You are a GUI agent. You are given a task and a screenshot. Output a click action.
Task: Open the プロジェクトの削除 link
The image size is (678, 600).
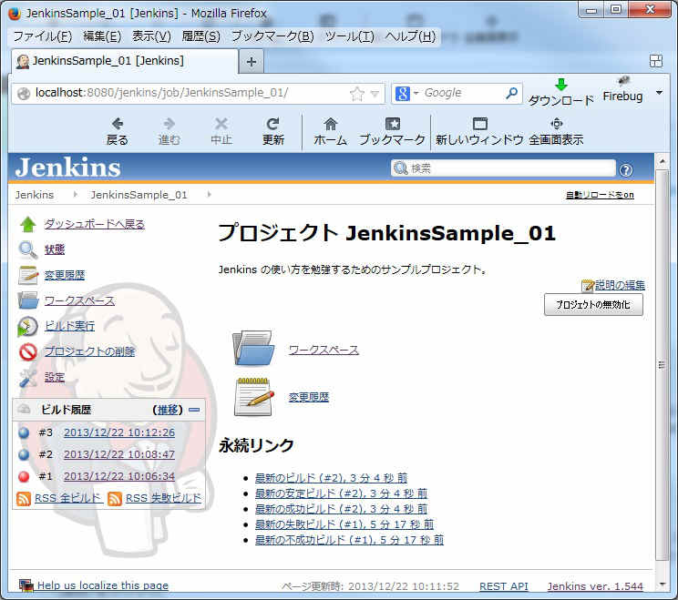89,351
